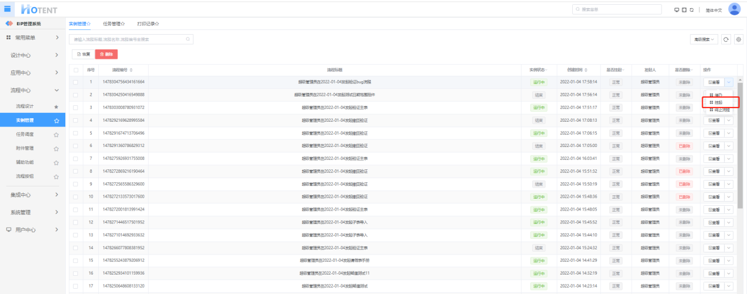Switch language via 简体中文
Image resolution: width=747 pixels, height=294 pixels.
(x=714, y=10)
